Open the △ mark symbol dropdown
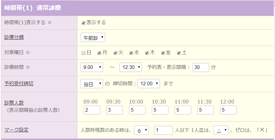The height and width of the screenshot is (140, 275). coord(221,130)
